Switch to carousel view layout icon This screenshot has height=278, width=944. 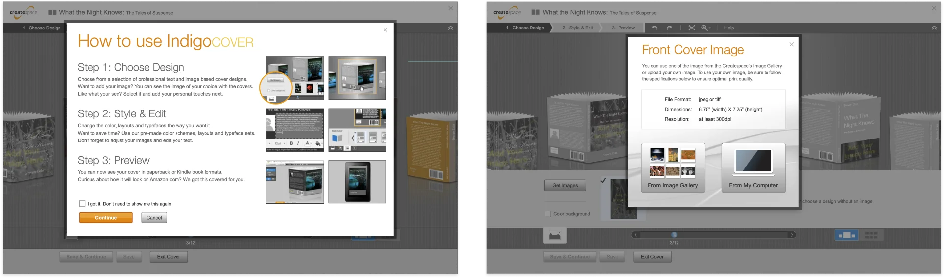coord(847,236)
